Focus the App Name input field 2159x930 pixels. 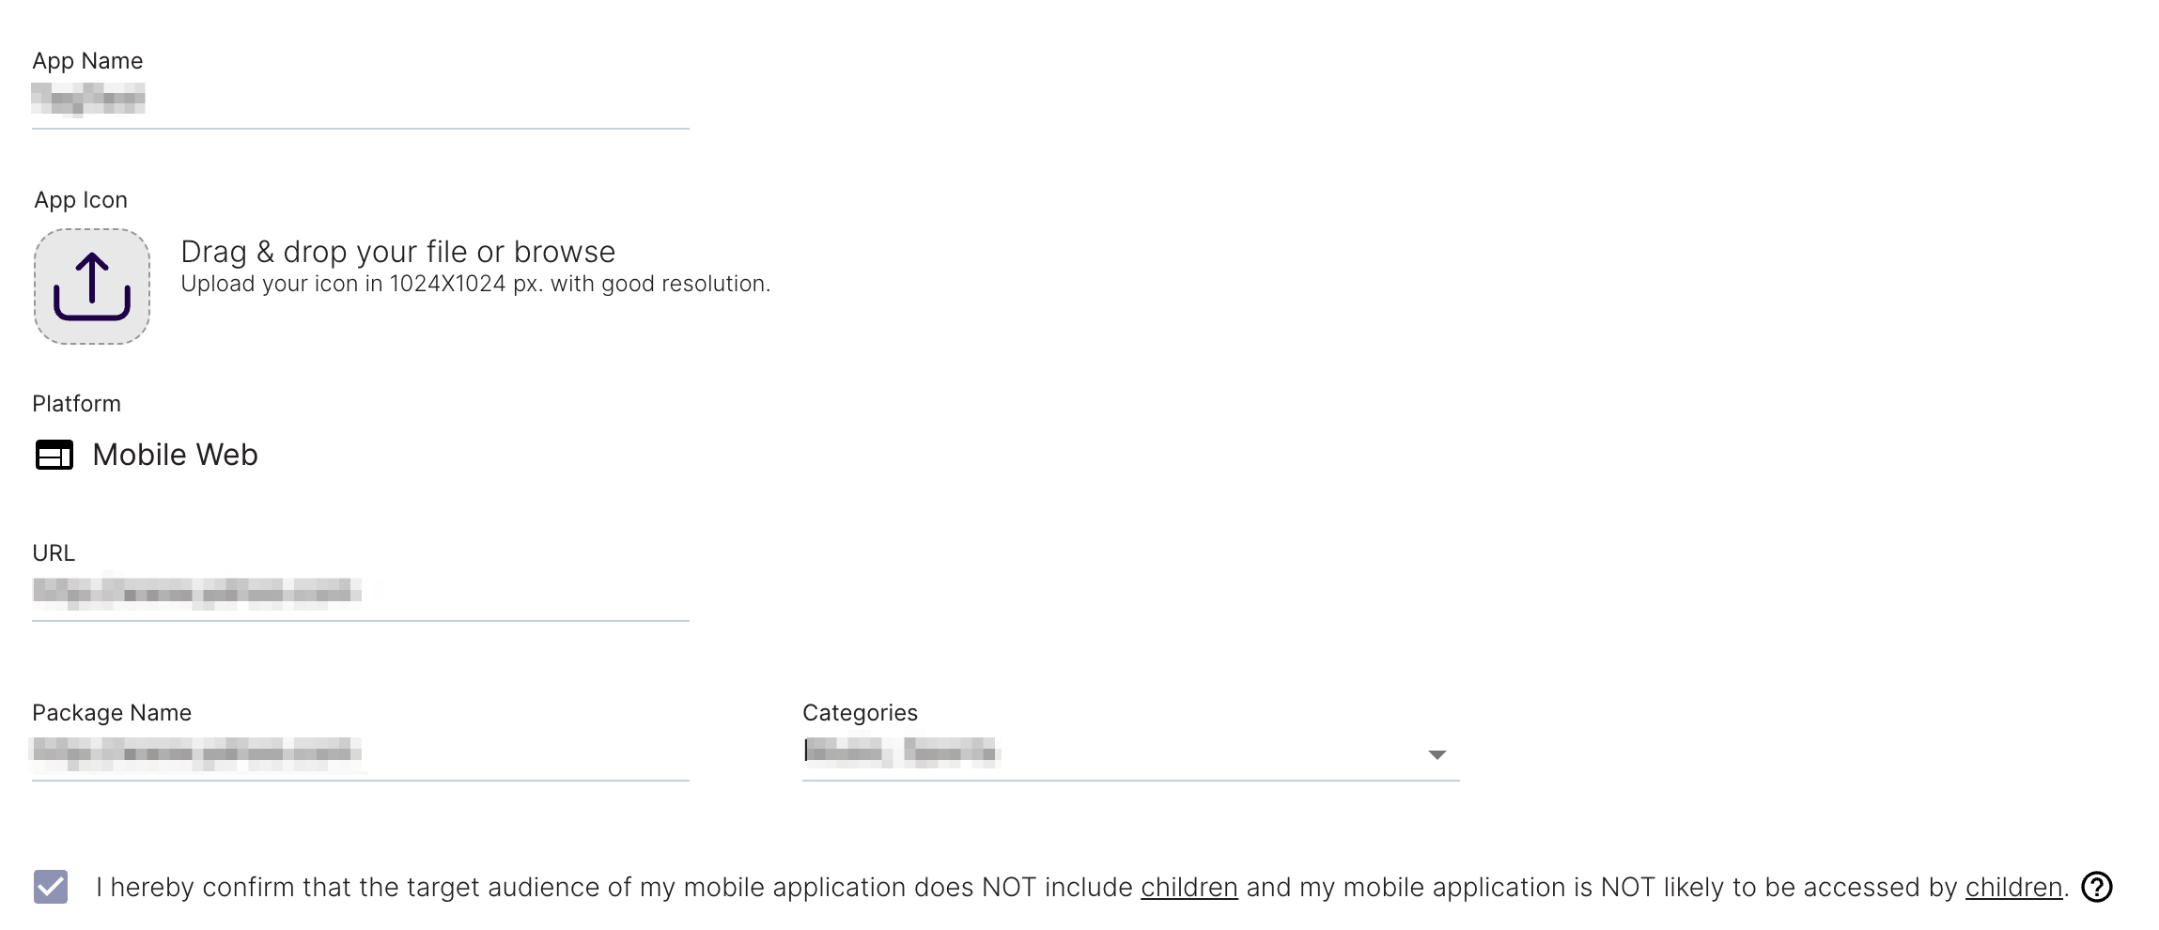361,101
